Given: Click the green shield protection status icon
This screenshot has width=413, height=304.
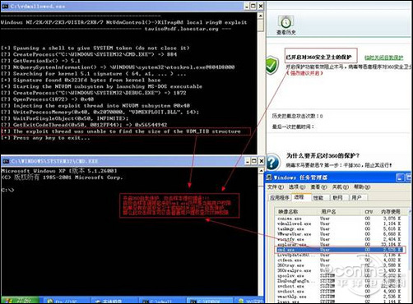Looking at the screenshot, I should click(x=272, y=65).
